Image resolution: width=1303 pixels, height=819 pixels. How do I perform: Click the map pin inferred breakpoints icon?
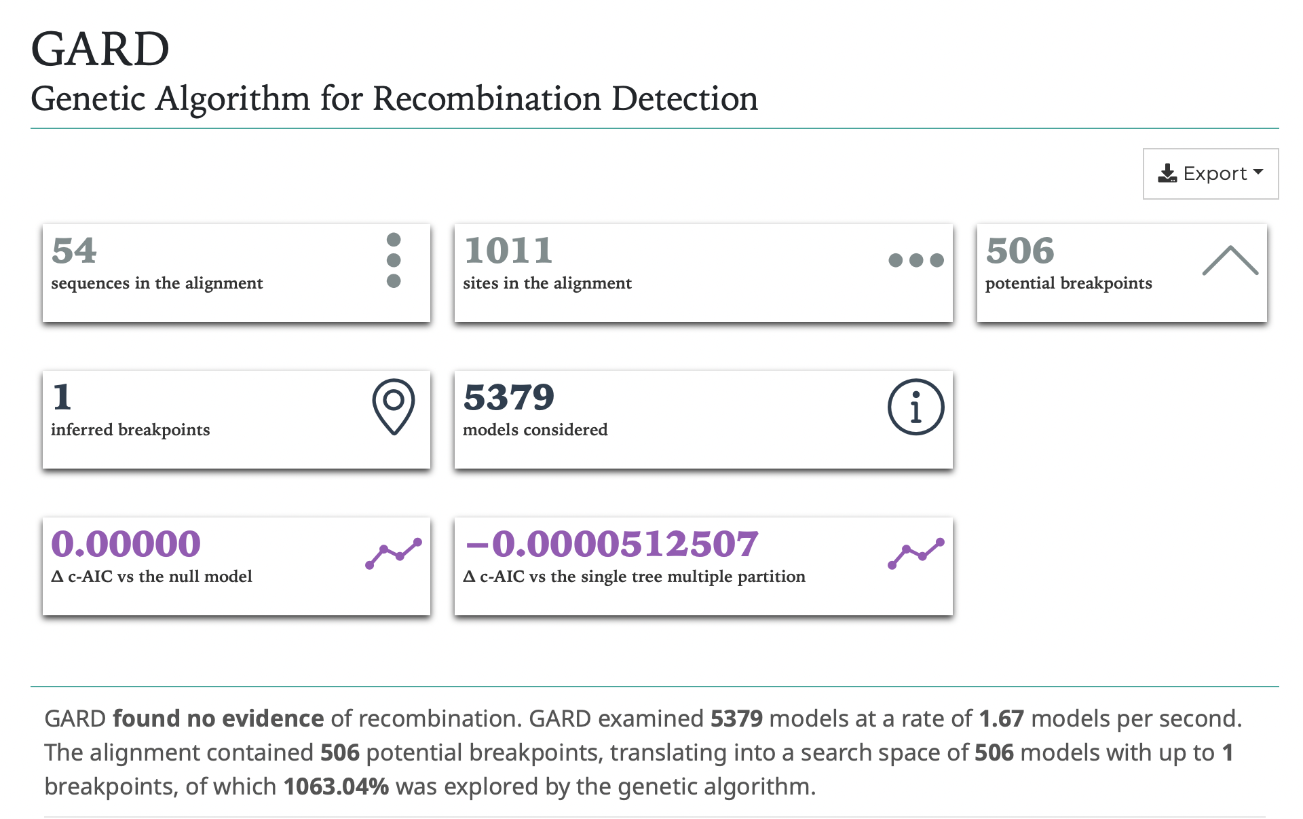(x=394, y=406)
